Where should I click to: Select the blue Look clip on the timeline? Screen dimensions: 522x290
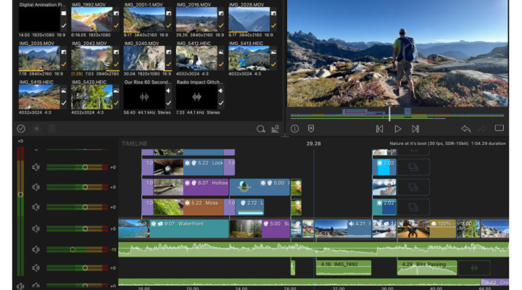188,167
